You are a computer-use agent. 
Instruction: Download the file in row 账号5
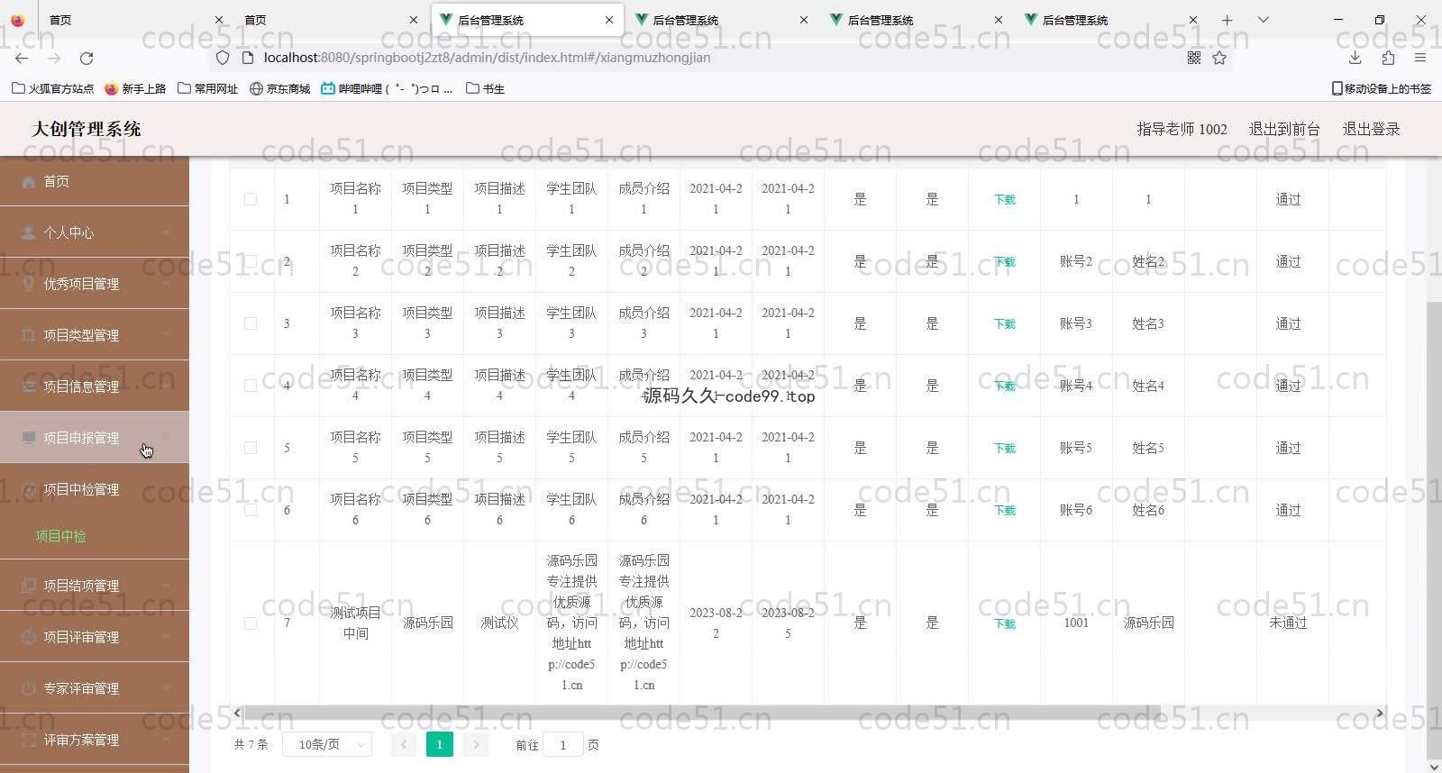(1005, 448)
